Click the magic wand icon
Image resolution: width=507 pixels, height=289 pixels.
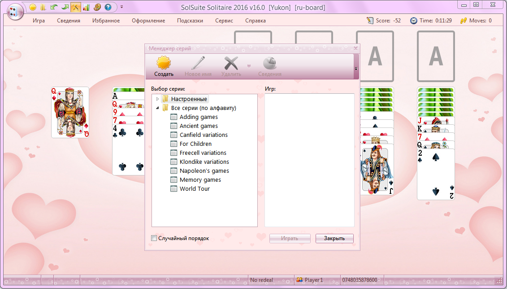(76, 7)
